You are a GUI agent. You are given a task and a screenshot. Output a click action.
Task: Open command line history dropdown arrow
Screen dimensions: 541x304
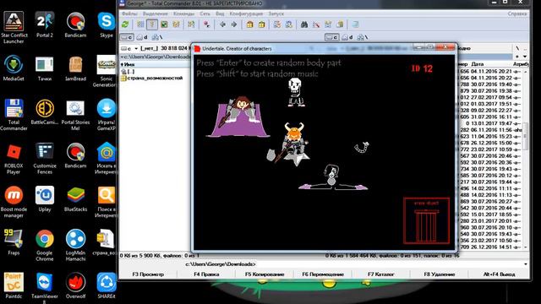click(525, 264)
